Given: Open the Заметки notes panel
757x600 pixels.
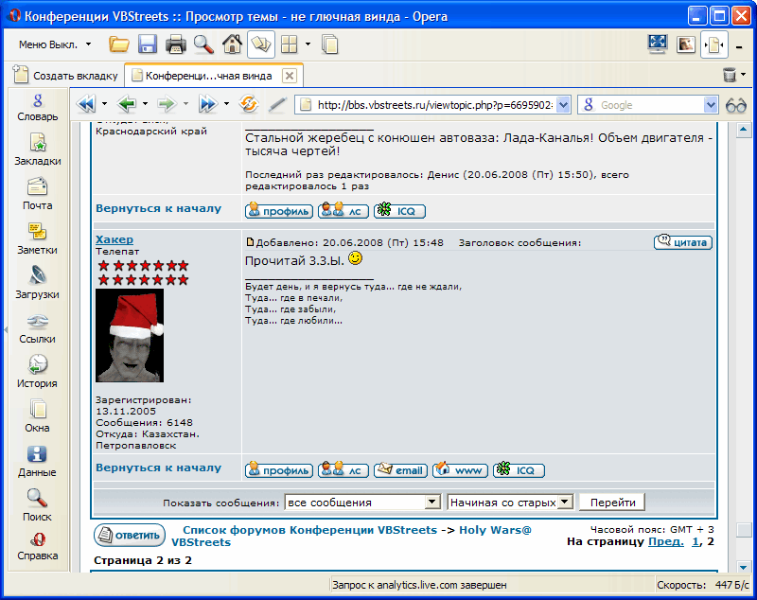Looking at the screenshot, I should coord(38,238).
